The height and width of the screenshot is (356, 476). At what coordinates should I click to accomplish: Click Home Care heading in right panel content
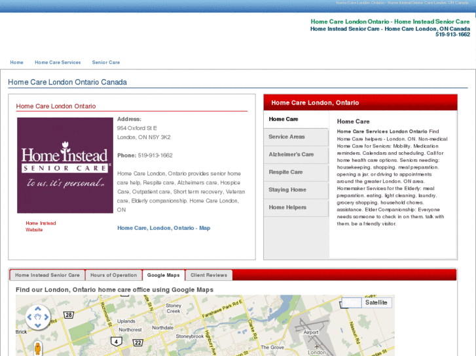[x=353, y=121]
